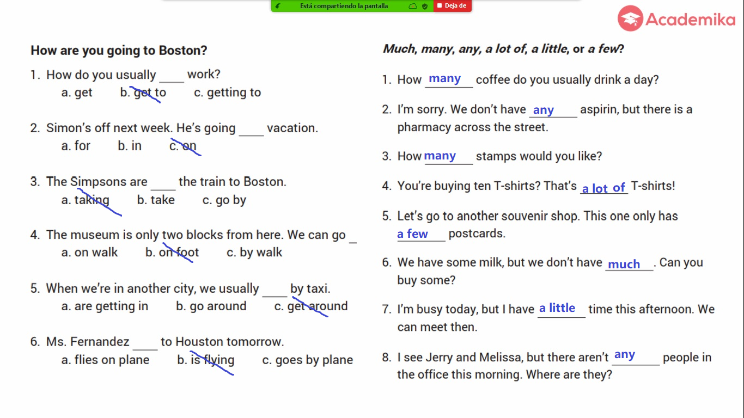
Task: Click the 'many' answer before 'stamps'
Action: coord(440,156)
